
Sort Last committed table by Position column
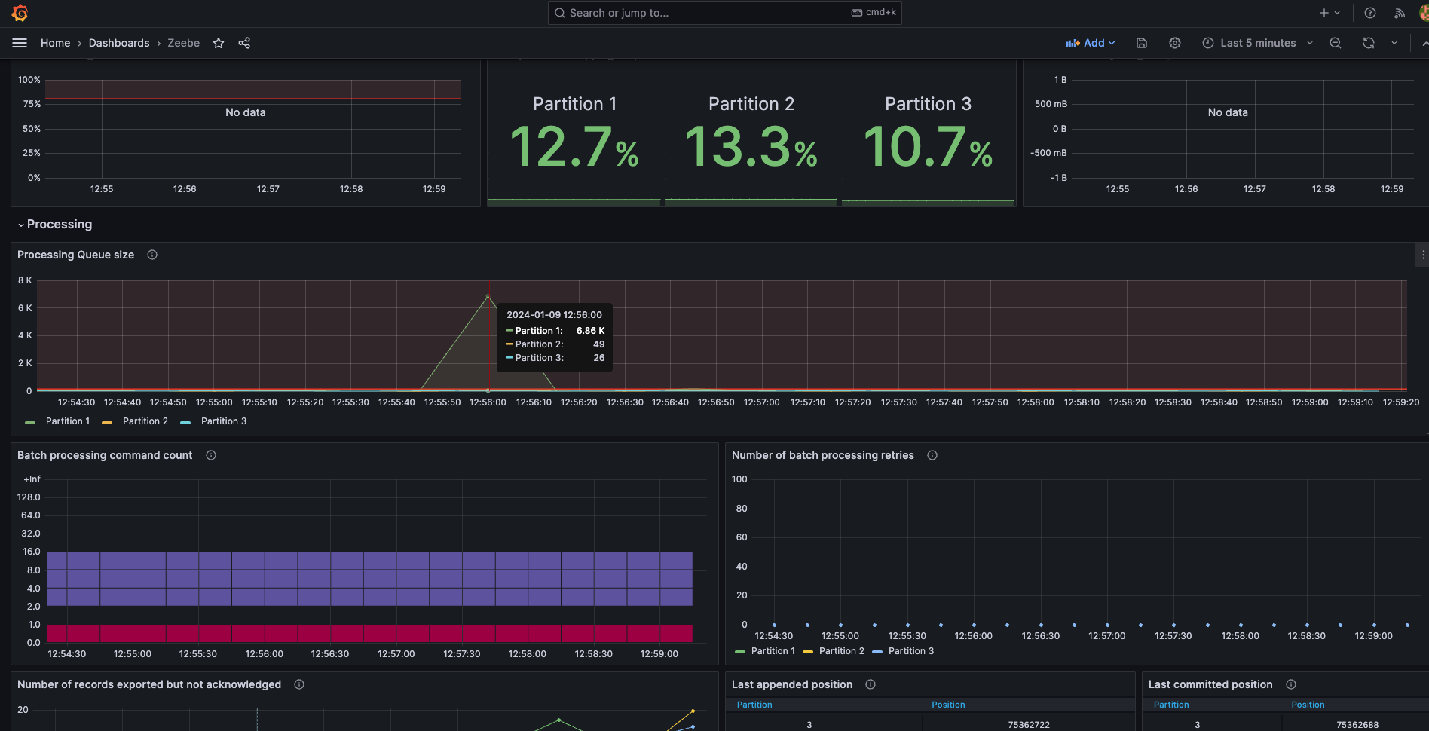point(1308,705)
